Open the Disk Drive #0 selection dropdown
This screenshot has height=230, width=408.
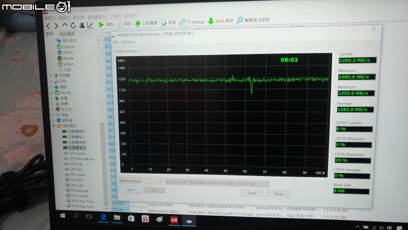(217, 183)
